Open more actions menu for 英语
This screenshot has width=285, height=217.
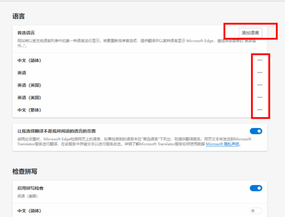tap(260, 73)
